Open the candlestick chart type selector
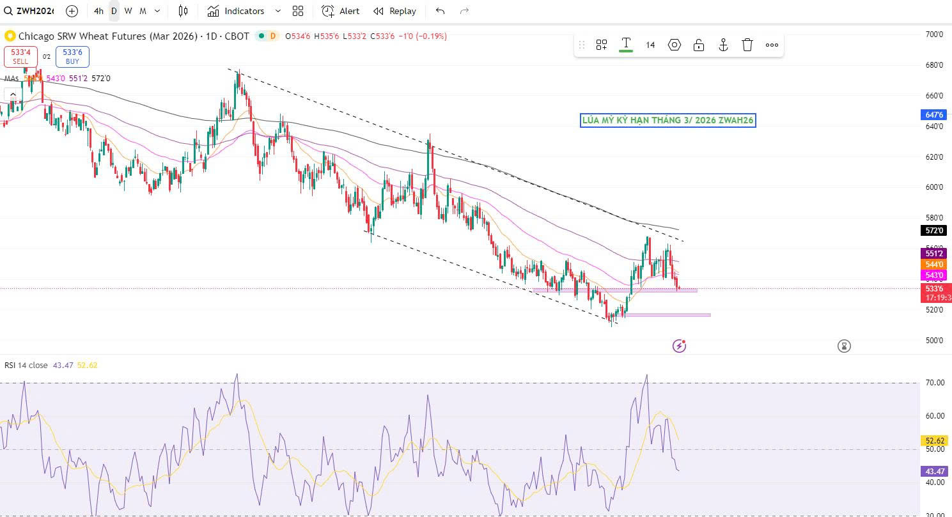 tap(183, 11)
